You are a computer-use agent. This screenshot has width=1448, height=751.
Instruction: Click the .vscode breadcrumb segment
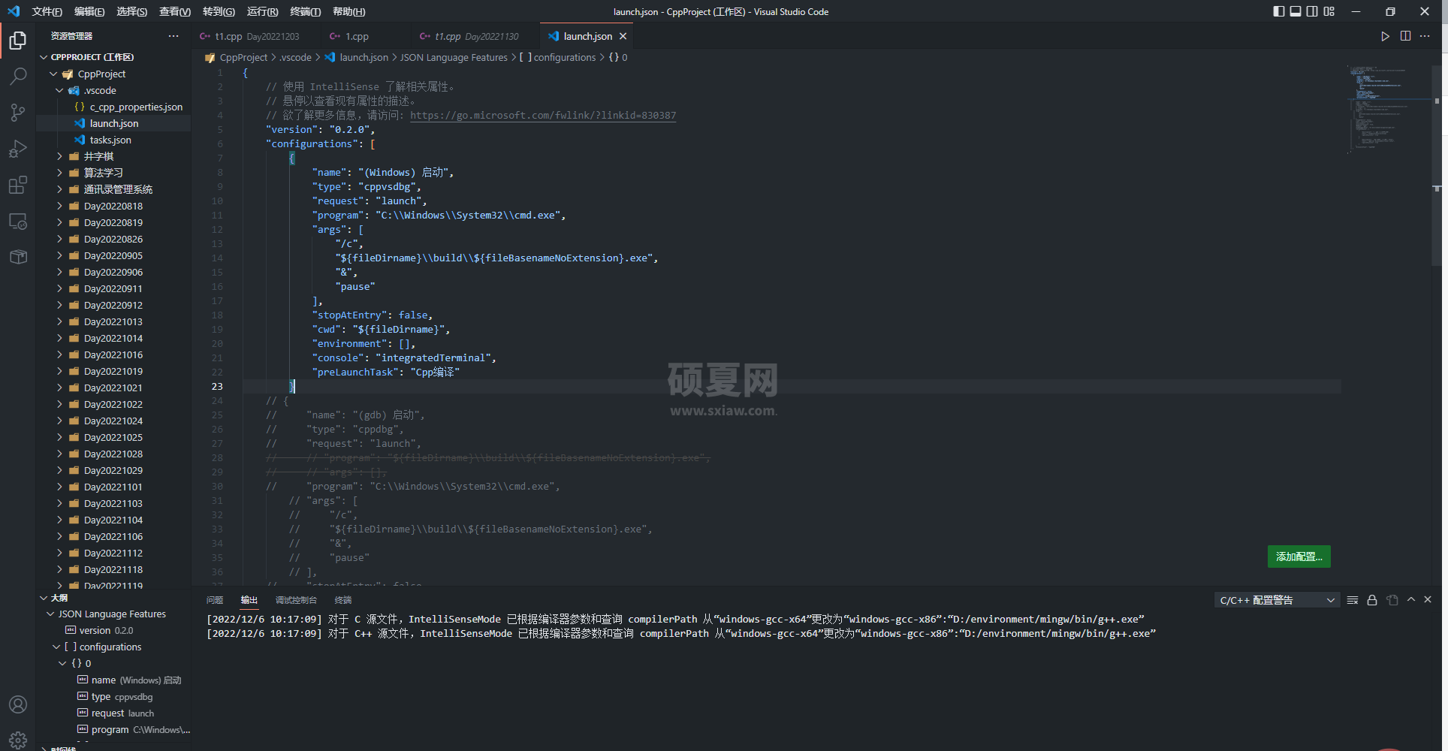(x=296, y=57)
